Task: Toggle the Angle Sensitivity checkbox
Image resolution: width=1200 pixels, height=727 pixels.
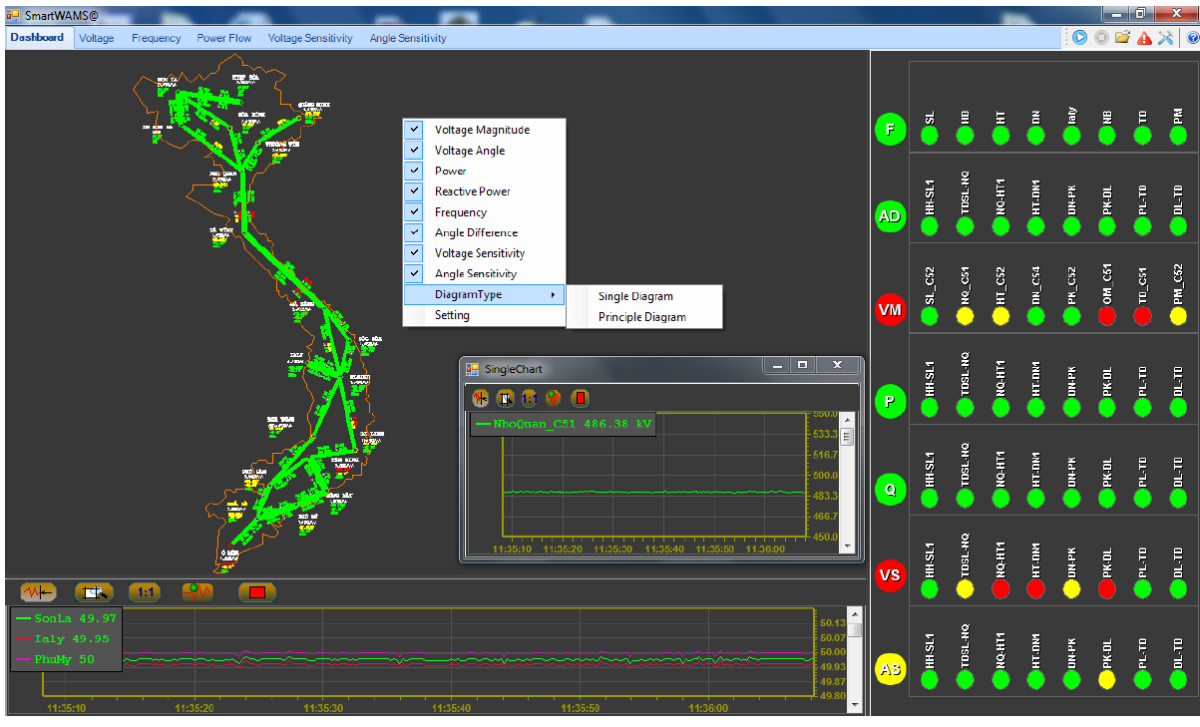Action: (x=413, y=273)
